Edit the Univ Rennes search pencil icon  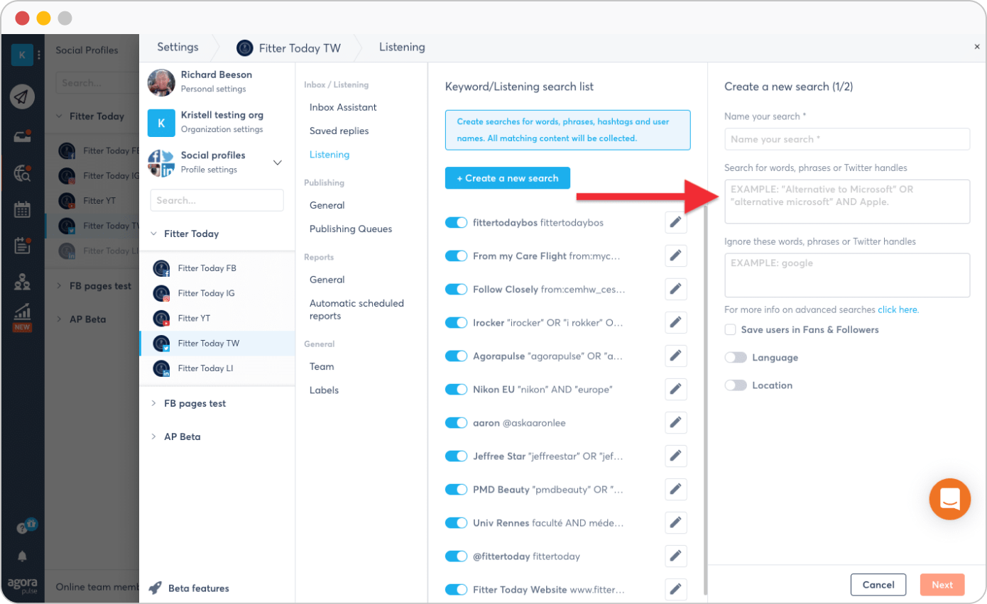676,523
